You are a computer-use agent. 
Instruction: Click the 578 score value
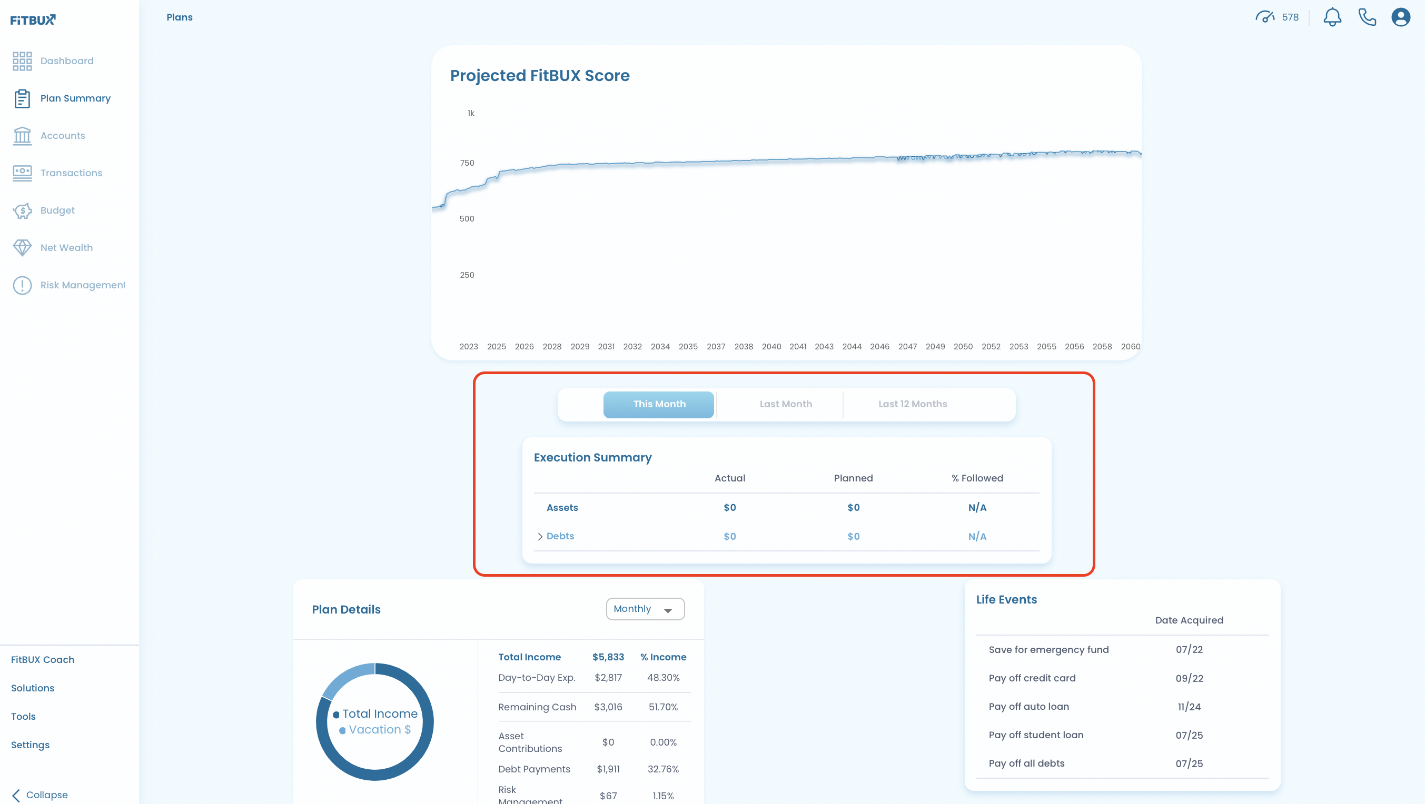click(1290, 17)
